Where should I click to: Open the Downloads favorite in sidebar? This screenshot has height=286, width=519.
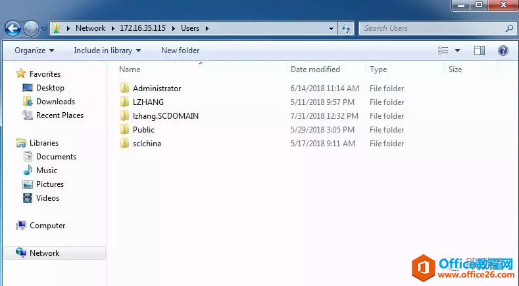(55, 102)
